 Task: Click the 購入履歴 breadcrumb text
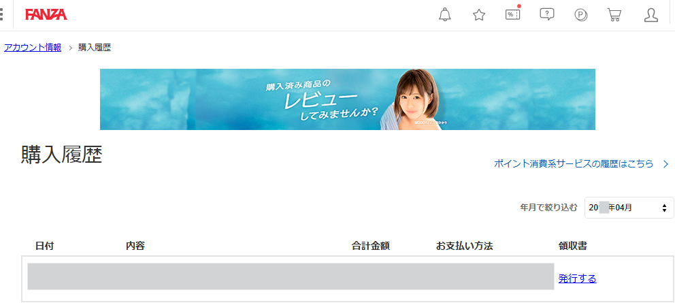pos(95,48)
